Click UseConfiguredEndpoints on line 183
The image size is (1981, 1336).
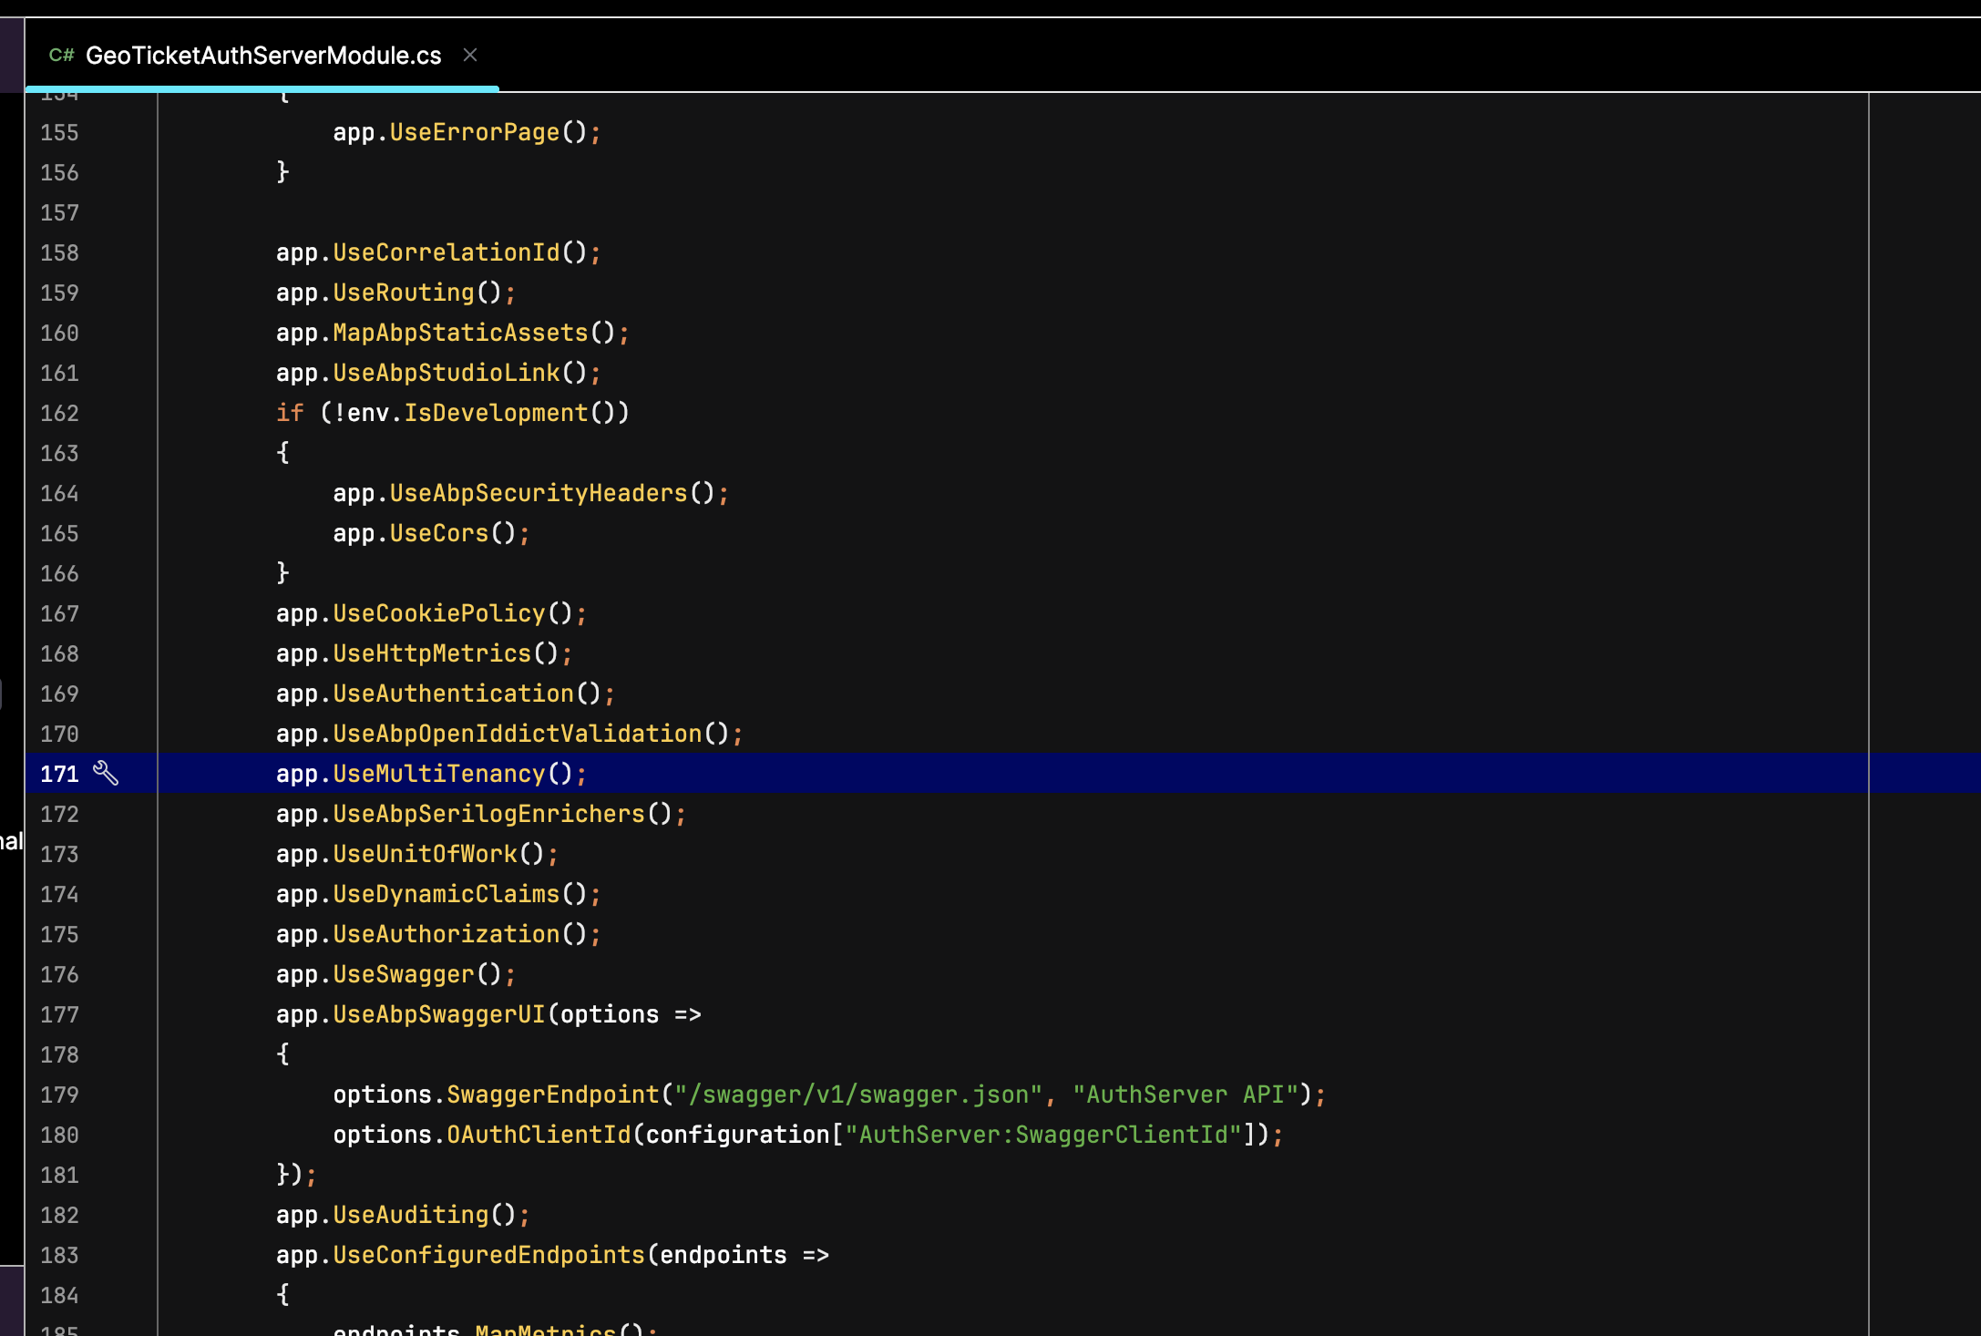[x=488, y=1255]
